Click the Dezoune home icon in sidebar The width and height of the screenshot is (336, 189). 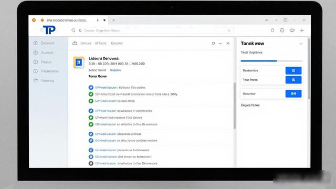pos(36,43)
